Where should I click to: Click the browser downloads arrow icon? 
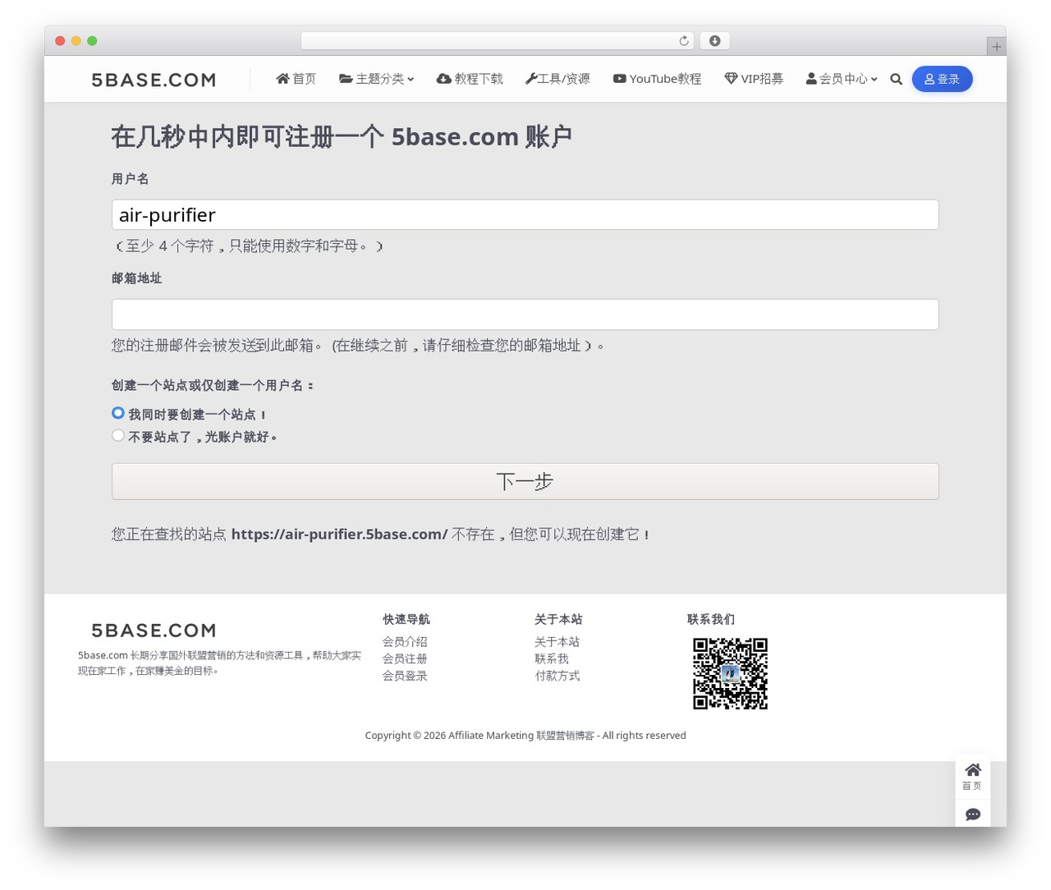click(x=715, y=41)
